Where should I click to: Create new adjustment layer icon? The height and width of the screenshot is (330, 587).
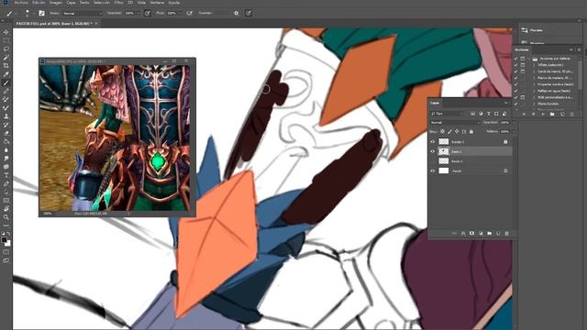click(481, 233)
